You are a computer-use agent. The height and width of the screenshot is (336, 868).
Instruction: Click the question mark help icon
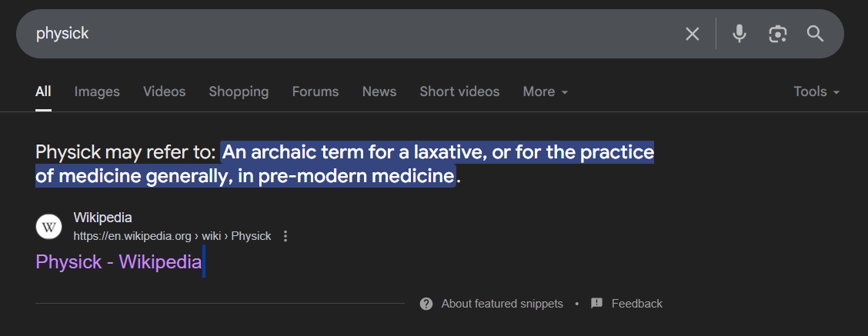[426, 304]
